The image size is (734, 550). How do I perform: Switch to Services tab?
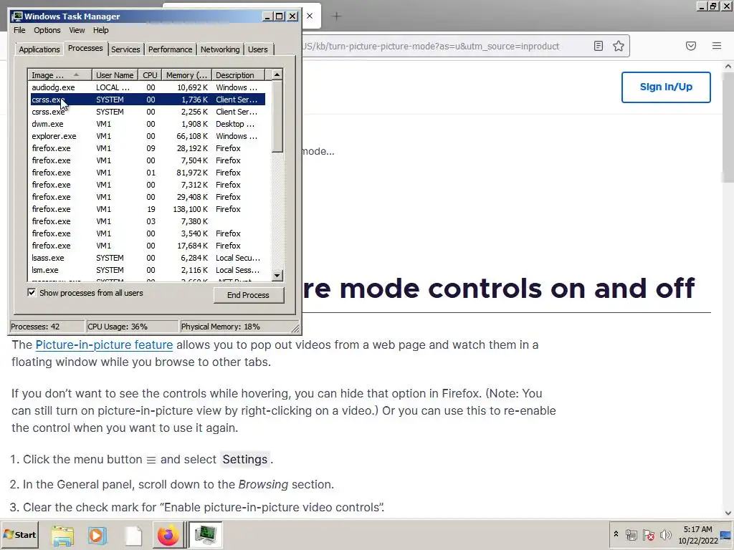125,49
